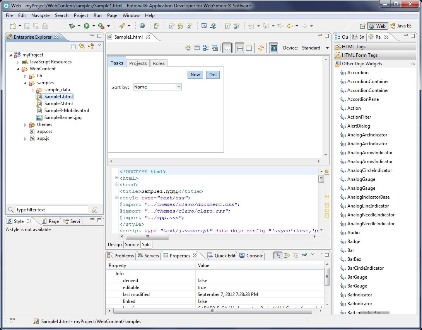Expand the themes folder
Viewport: 422px width, 330px height.
25,125
